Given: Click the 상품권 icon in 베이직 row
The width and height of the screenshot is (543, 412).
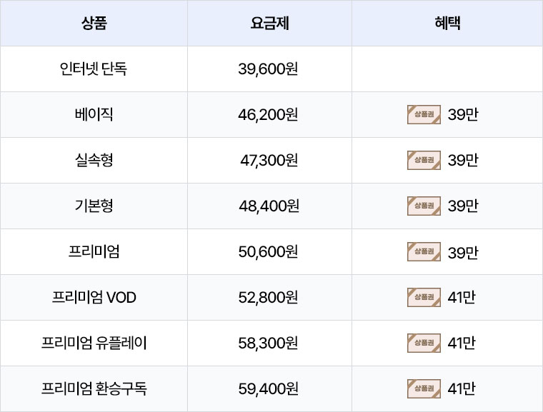Looking at the screenshot, I should pyautogui.click(x=424, y=114).
